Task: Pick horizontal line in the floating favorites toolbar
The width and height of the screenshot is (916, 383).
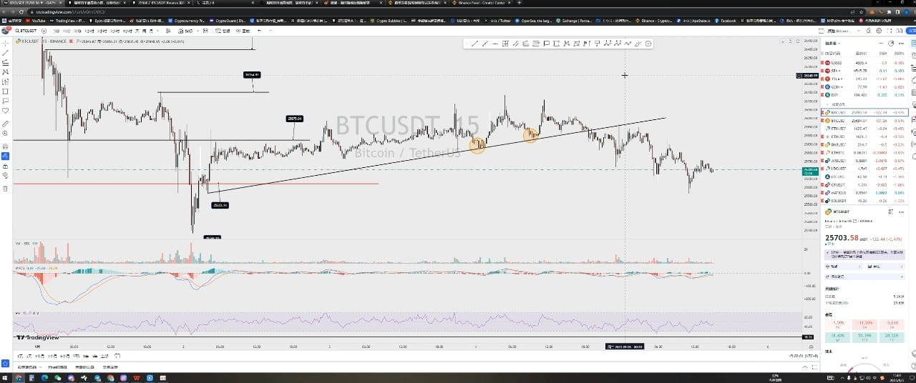Action: coord(495,44)
